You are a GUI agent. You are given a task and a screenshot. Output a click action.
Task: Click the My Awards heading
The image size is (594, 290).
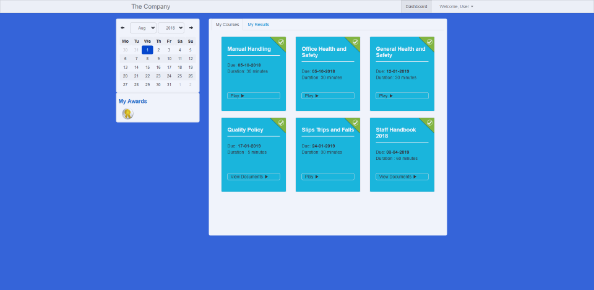[132, 102]
